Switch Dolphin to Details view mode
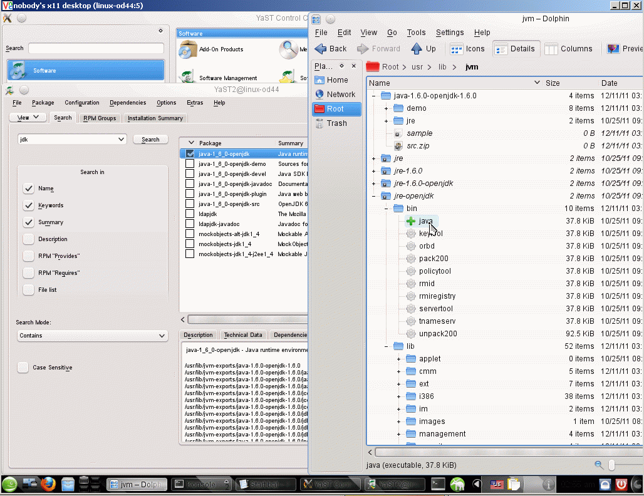Image resolution: width=644 pixels, height=496 pixels. point(515,49)
